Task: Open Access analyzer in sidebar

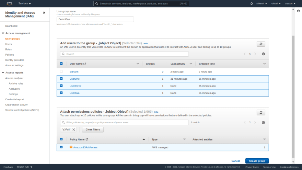Action: [x=14, y=78]
